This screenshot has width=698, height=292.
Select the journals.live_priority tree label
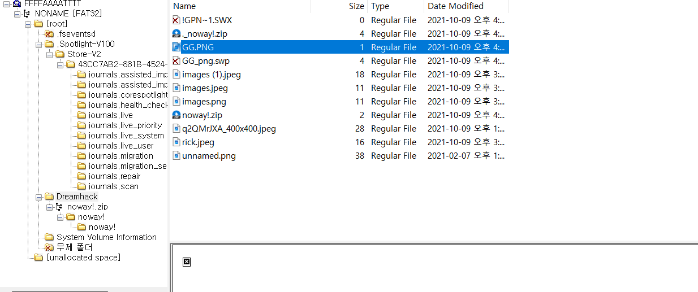pos(125,125)
